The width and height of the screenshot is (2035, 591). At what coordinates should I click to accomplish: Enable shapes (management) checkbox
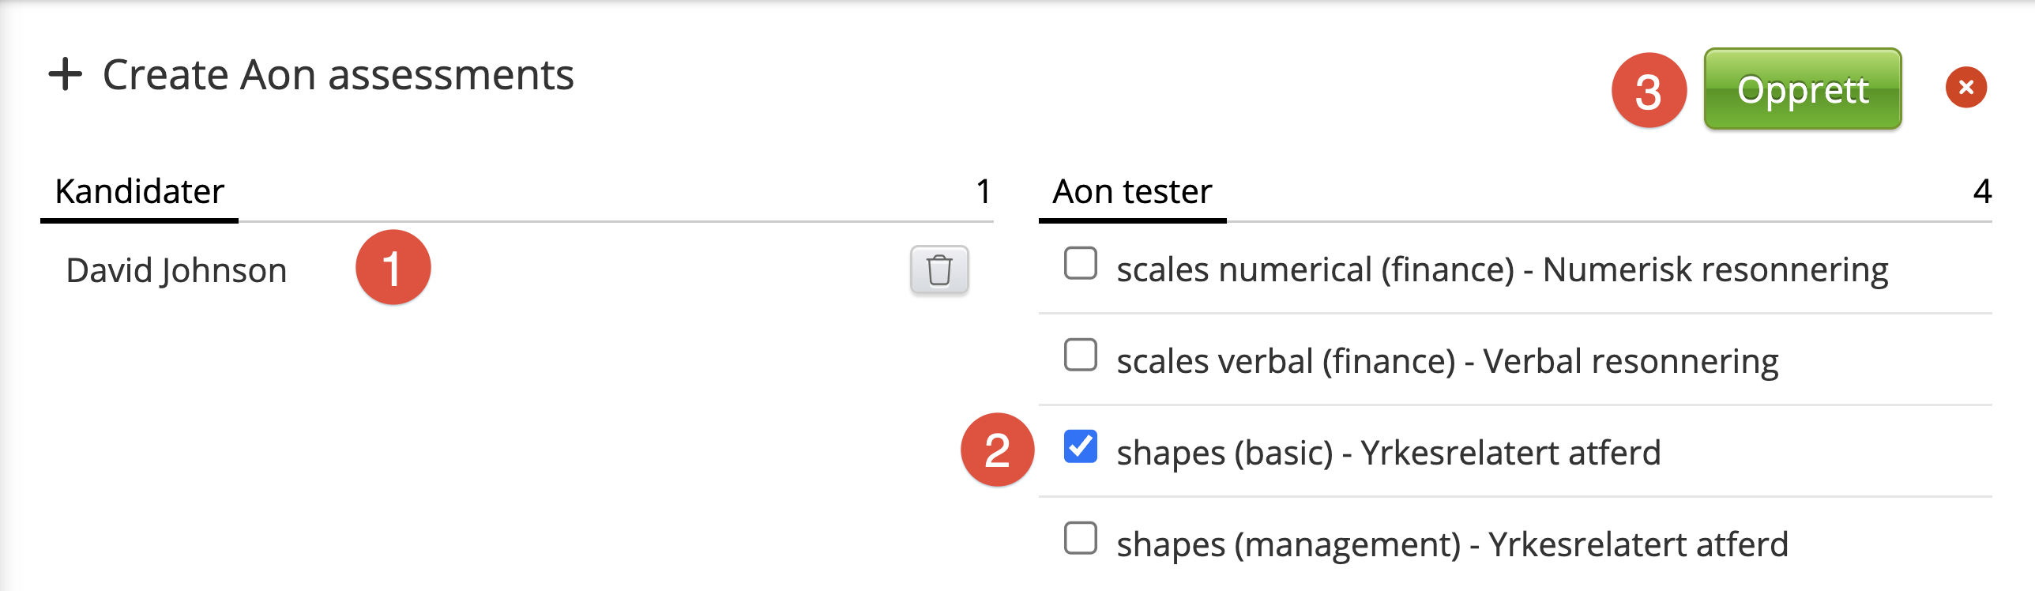click(x=1080, y=538)
